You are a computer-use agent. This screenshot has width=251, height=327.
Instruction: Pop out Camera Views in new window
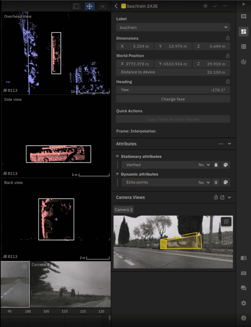click(x=222, y=197)
